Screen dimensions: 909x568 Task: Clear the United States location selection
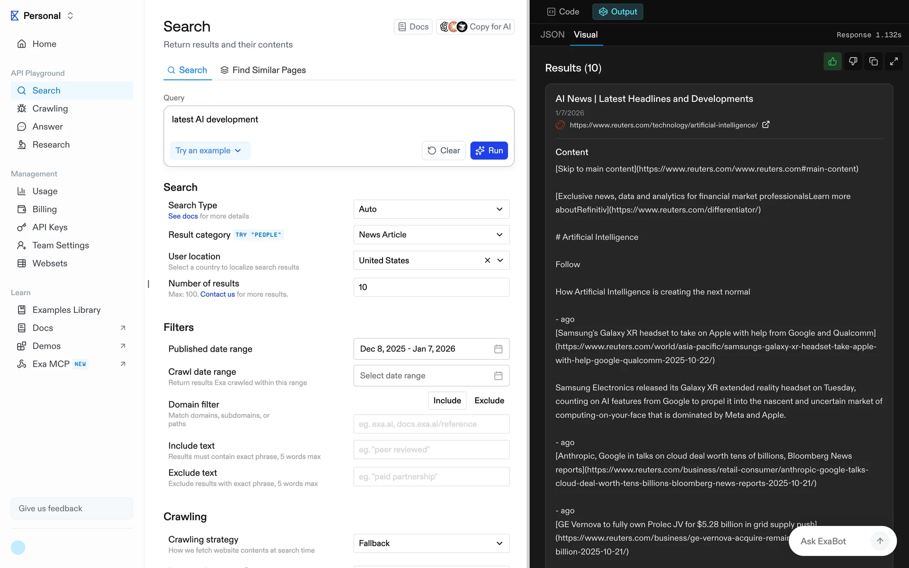click(x=487, y=260)
